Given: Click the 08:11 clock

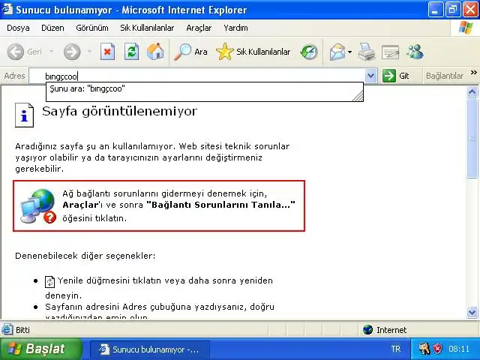Looking at the screenshot, I should click(459, 349).
